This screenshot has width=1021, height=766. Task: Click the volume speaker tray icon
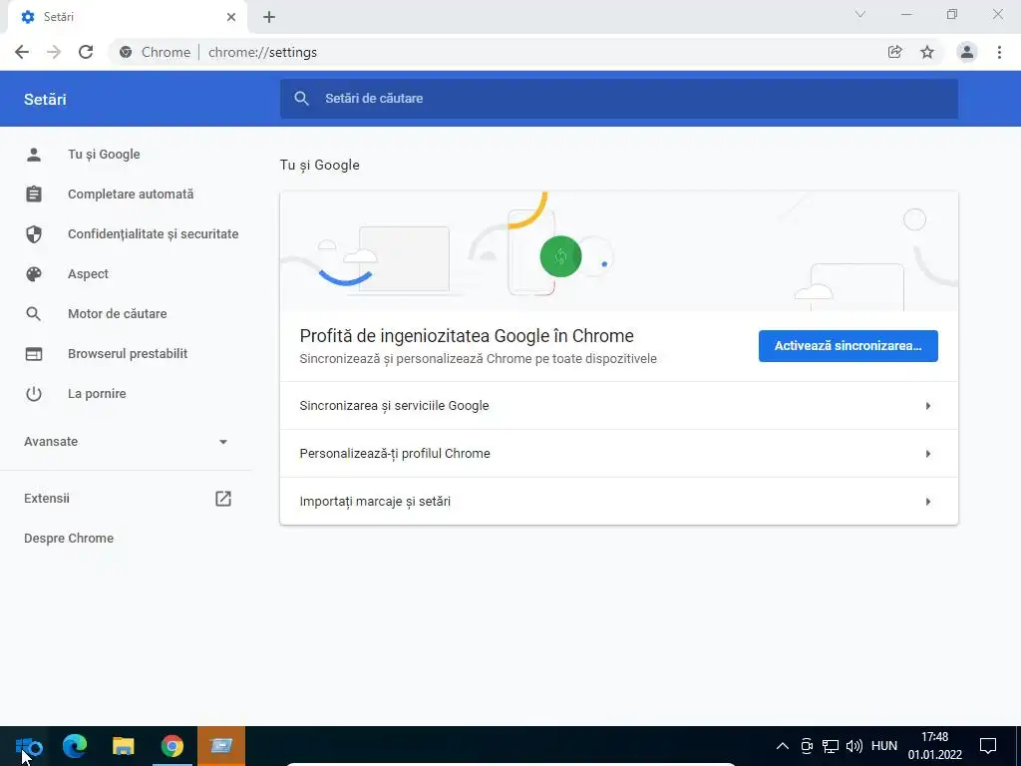point(854,746)
